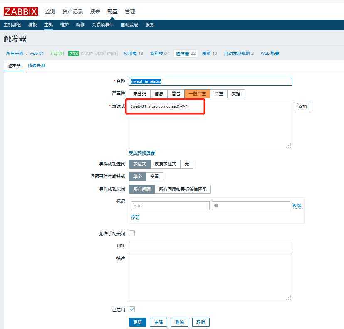
Task: Open 应用集 13 link
Action: (x=134, y=54)
